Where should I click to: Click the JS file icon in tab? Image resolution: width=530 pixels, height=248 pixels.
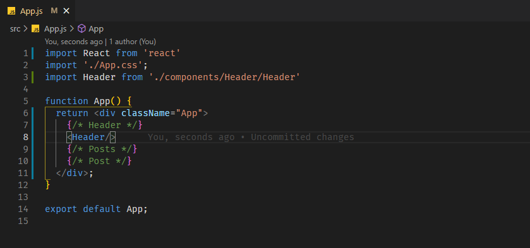[11, 11]
